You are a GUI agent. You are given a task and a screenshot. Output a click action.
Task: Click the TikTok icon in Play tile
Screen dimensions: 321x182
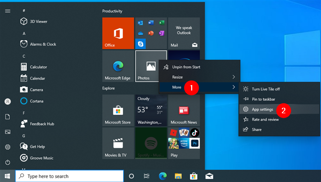pos(195,133)
